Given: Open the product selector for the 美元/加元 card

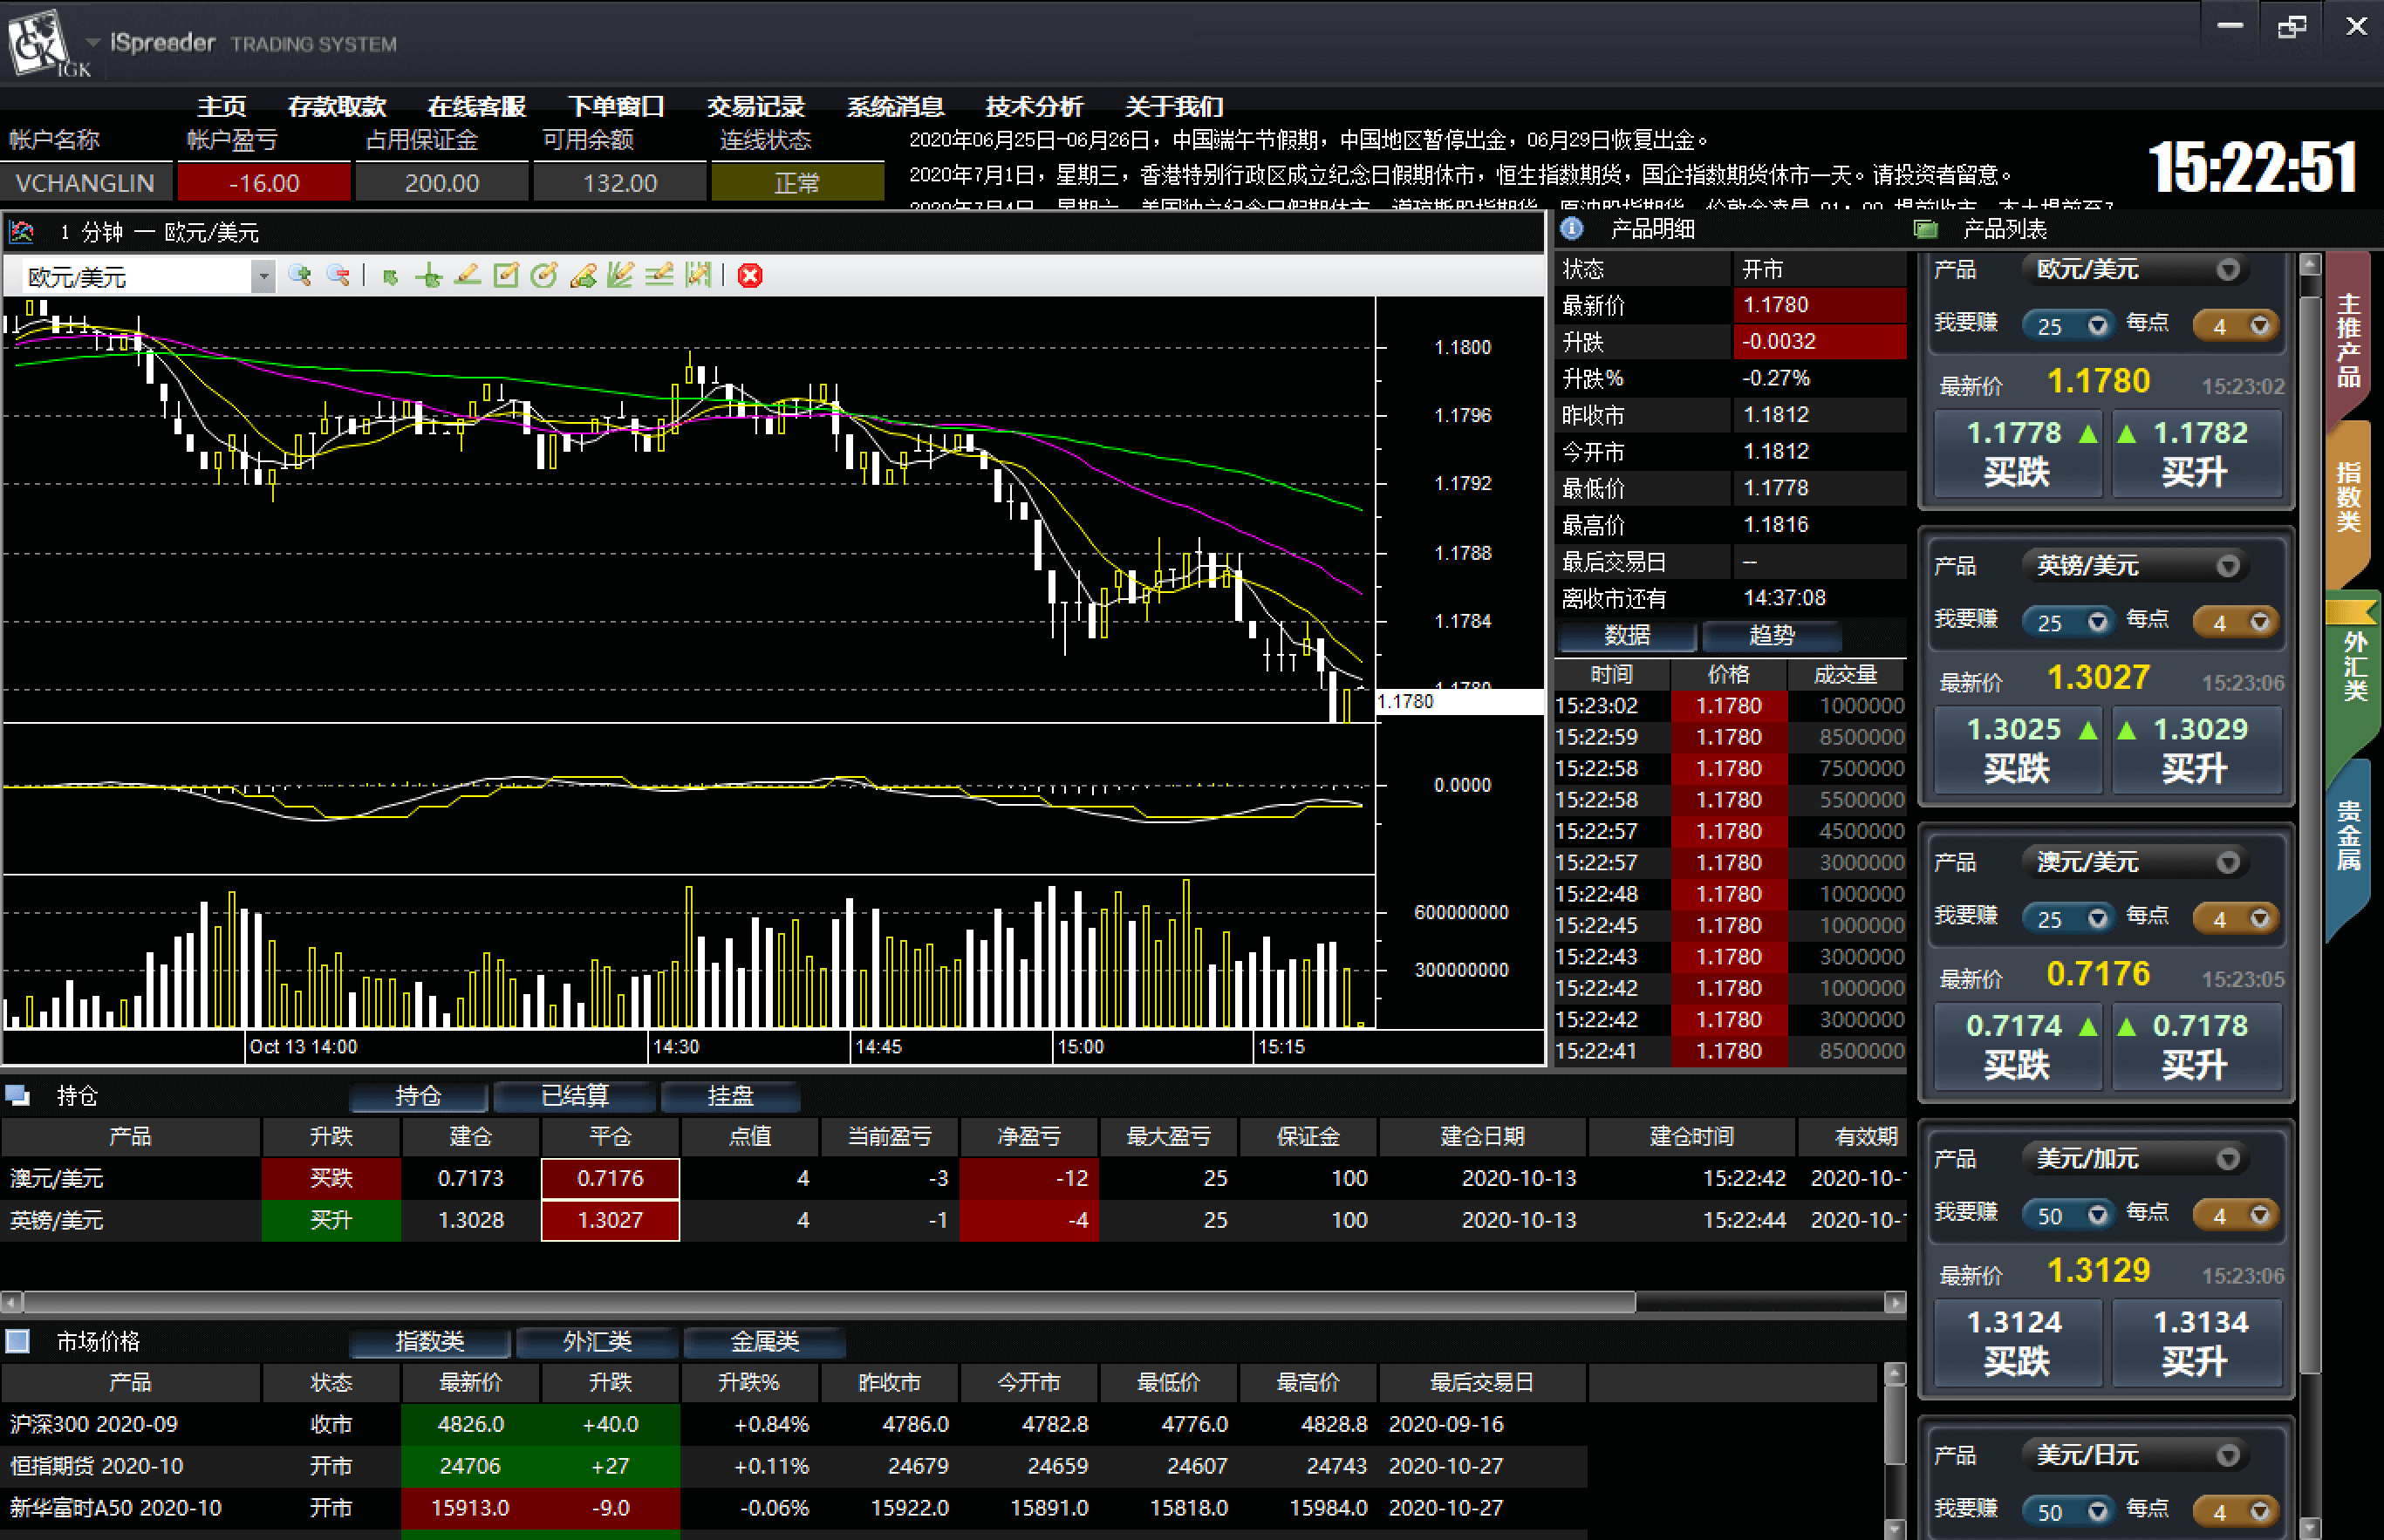Looking at the screenshot, I should 2227,1159.
